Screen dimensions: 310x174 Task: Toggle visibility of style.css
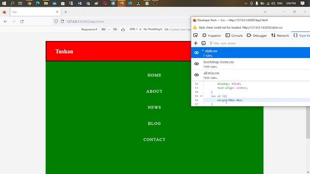[x=197, y=53]
